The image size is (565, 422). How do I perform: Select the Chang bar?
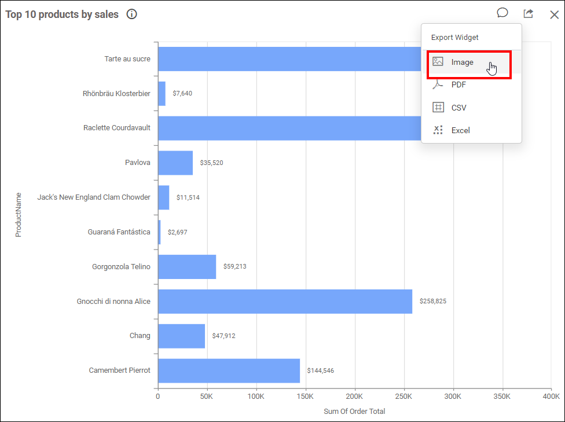point(181,336)
